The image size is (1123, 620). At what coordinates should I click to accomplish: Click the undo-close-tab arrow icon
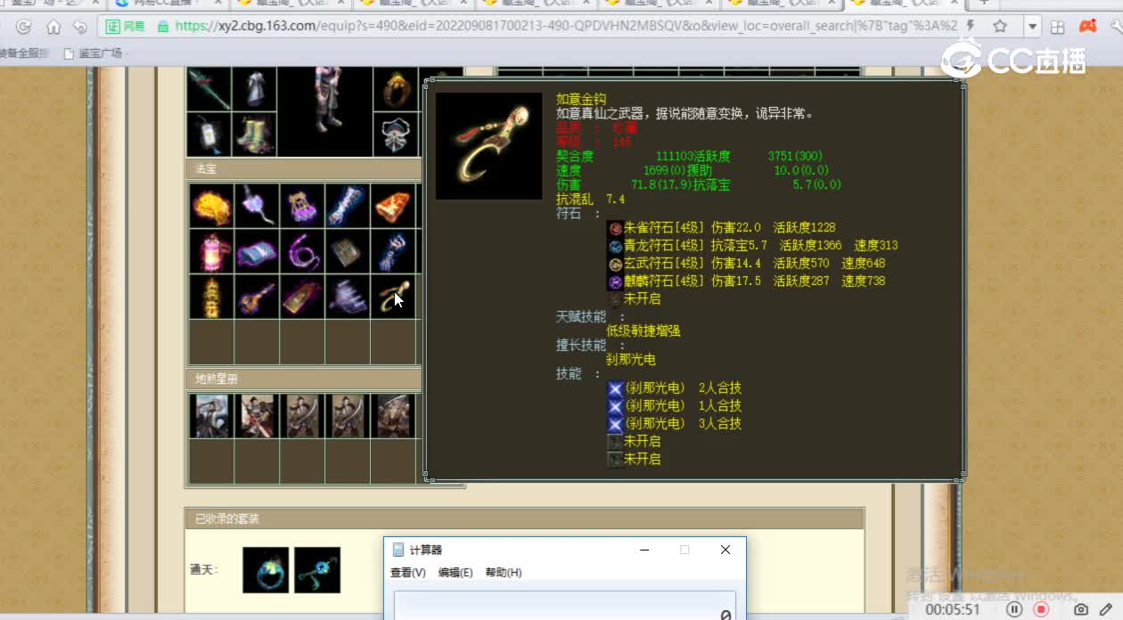coord(79,27)
